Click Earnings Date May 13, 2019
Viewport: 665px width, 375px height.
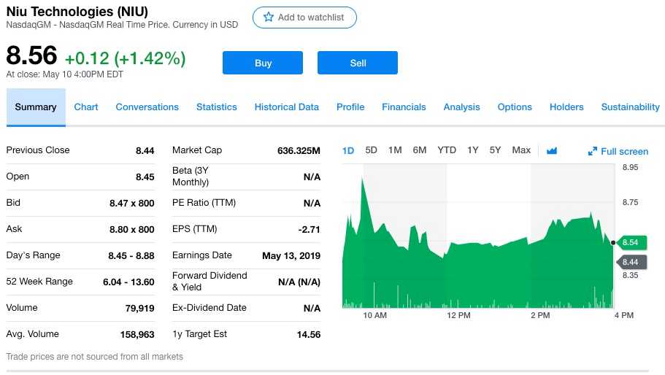[x=291, y=256]
